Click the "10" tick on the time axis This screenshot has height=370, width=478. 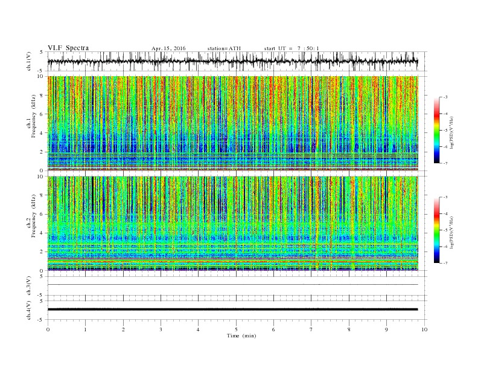click(424, 329)
